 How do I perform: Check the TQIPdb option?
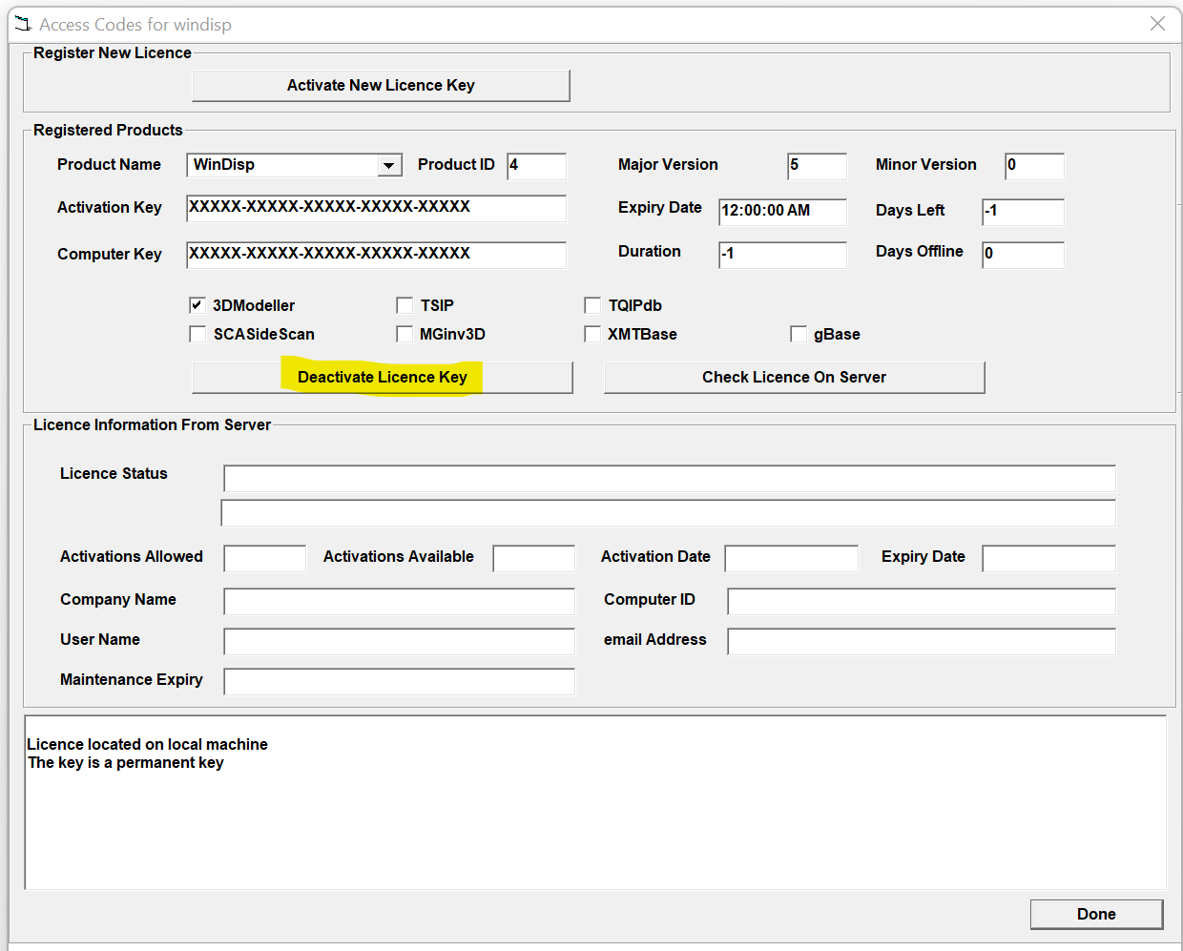pyautogui.click(x=592, y=304)
